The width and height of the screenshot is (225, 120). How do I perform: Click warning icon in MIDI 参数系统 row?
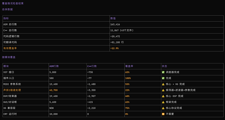(163, 84)
